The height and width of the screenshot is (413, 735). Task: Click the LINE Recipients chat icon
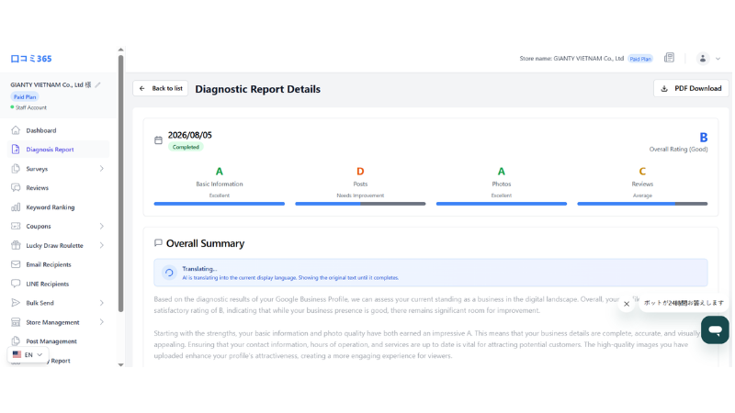click(16, 284)
